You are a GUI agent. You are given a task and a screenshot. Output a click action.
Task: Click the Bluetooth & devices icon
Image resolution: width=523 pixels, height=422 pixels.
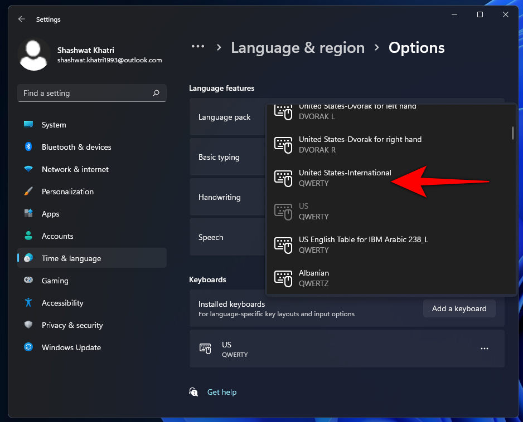[28, 147]
